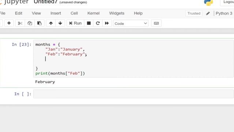This screenshot has height=132, width=234.
Task: Click inside the empty code cell
Action: pyautogui.click(x=133, y=94)
